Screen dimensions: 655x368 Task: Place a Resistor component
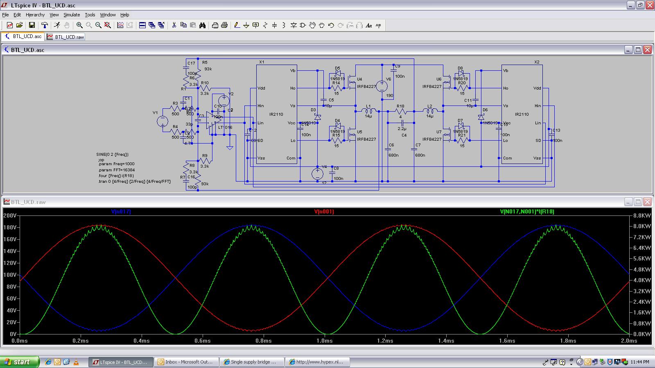tap(265, 25)
